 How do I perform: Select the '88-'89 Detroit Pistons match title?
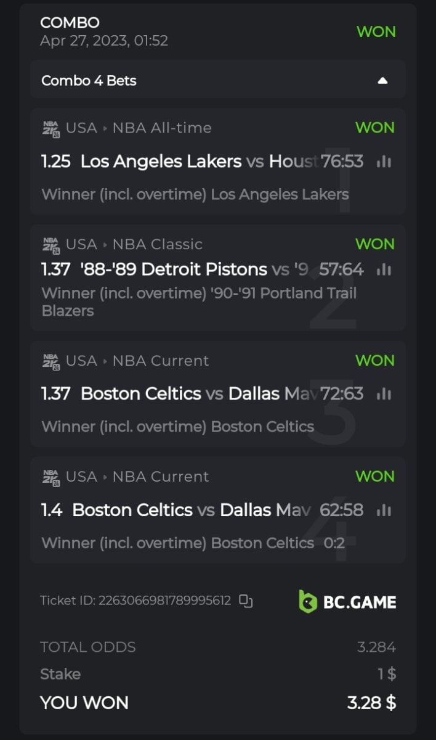[174, 269]
